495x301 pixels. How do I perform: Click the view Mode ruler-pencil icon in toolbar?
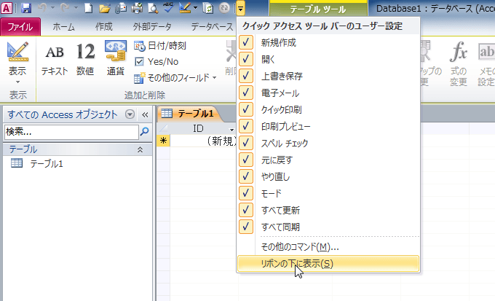click(185, 8)
